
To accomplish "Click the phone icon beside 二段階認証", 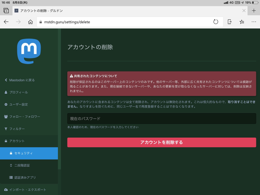I will [x=11, y=165].
